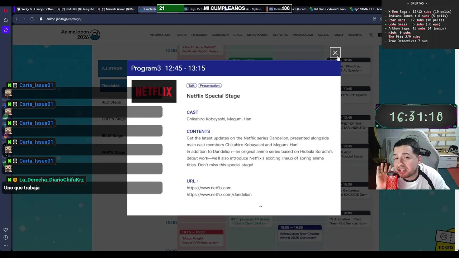This screenshot has width=459, height=258.
Task: Open the Magic Knight Rayearth timetable entry
Action: click(202, 238)
